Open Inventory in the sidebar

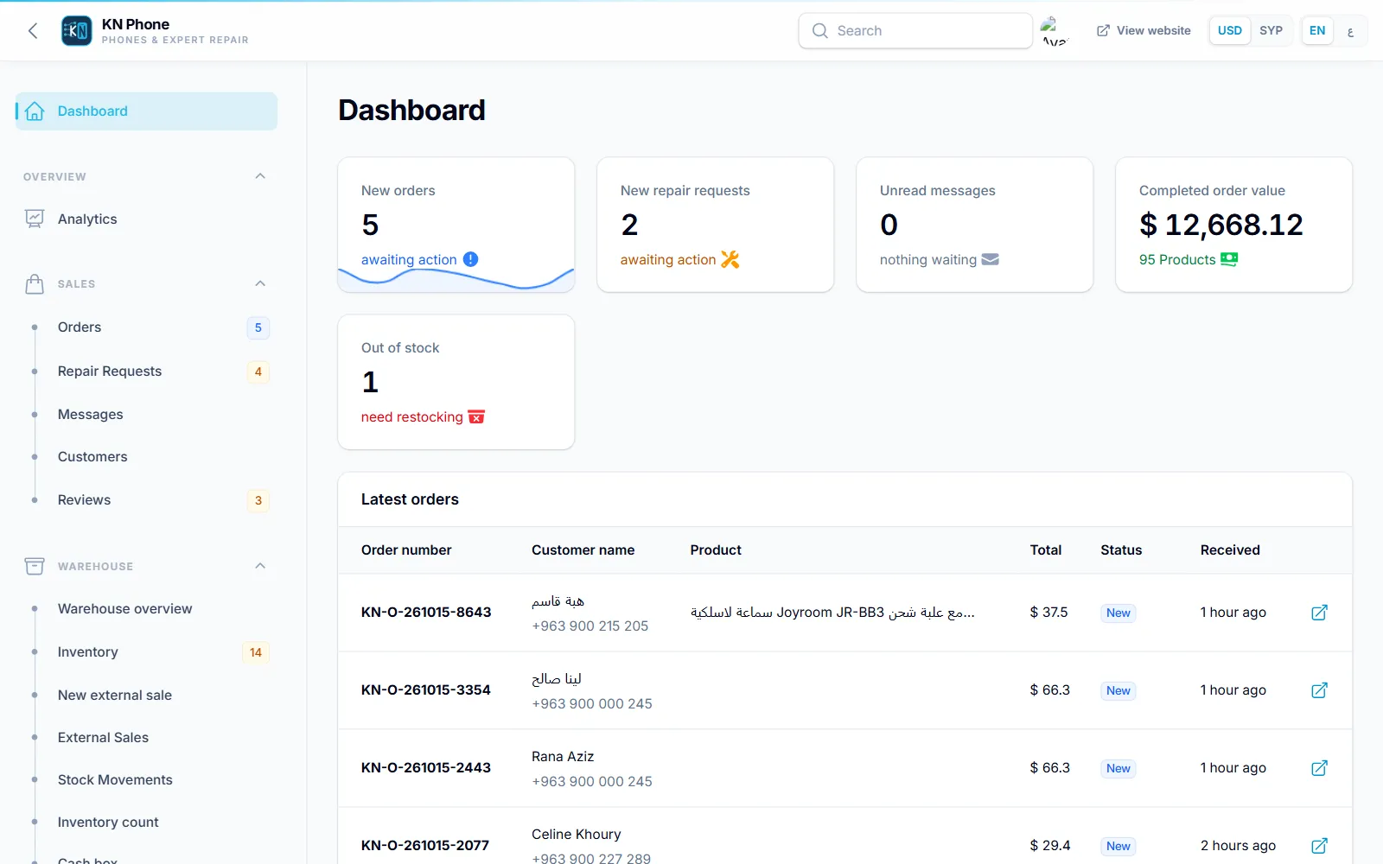point(146,652)
